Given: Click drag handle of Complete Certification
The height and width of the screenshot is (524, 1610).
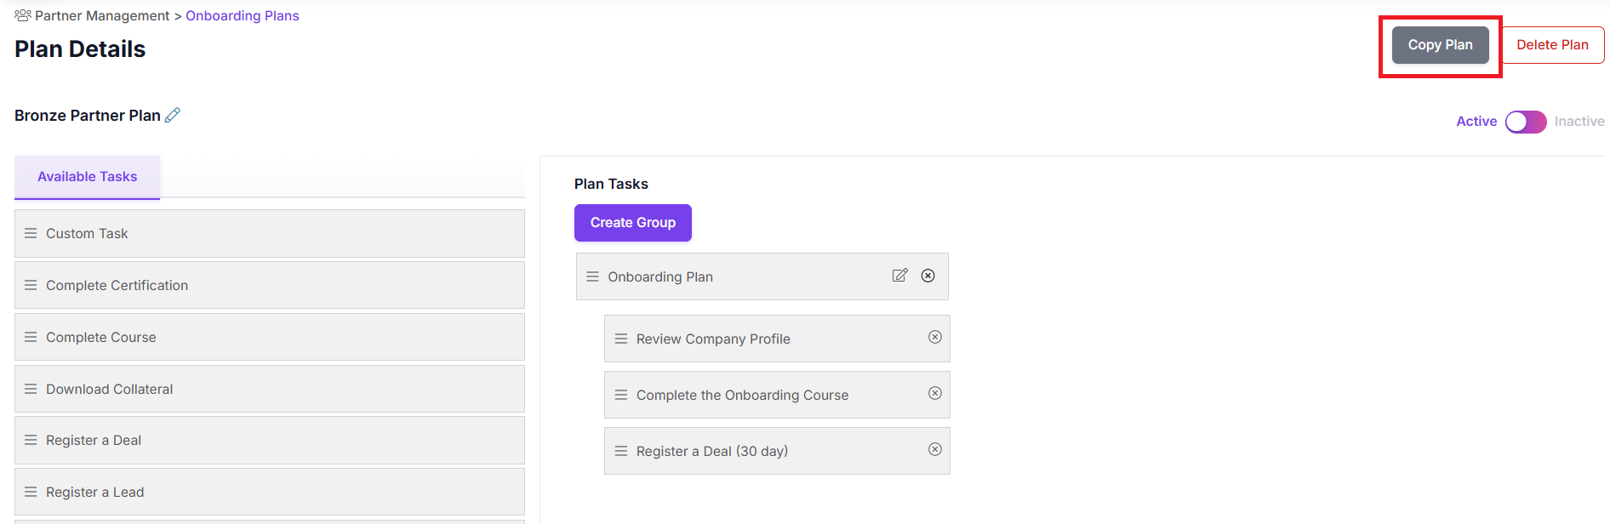Looking at the screenshot, I should pos(31,285).
